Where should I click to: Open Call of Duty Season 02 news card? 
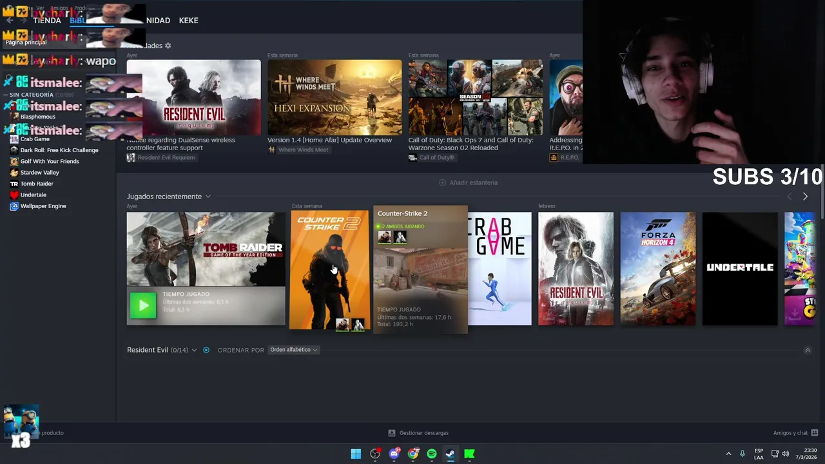point(475,97)
